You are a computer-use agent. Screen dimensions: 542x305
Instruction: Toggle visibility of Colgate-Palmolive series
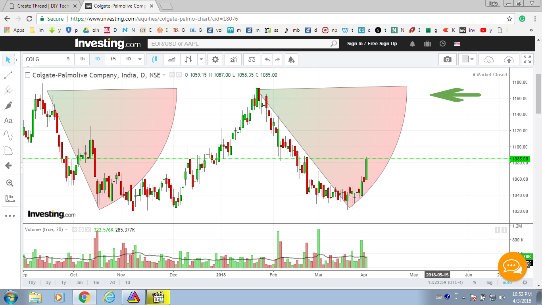(172, 75)
